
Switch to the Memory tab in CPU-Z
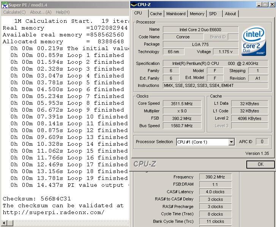point(197,14)
